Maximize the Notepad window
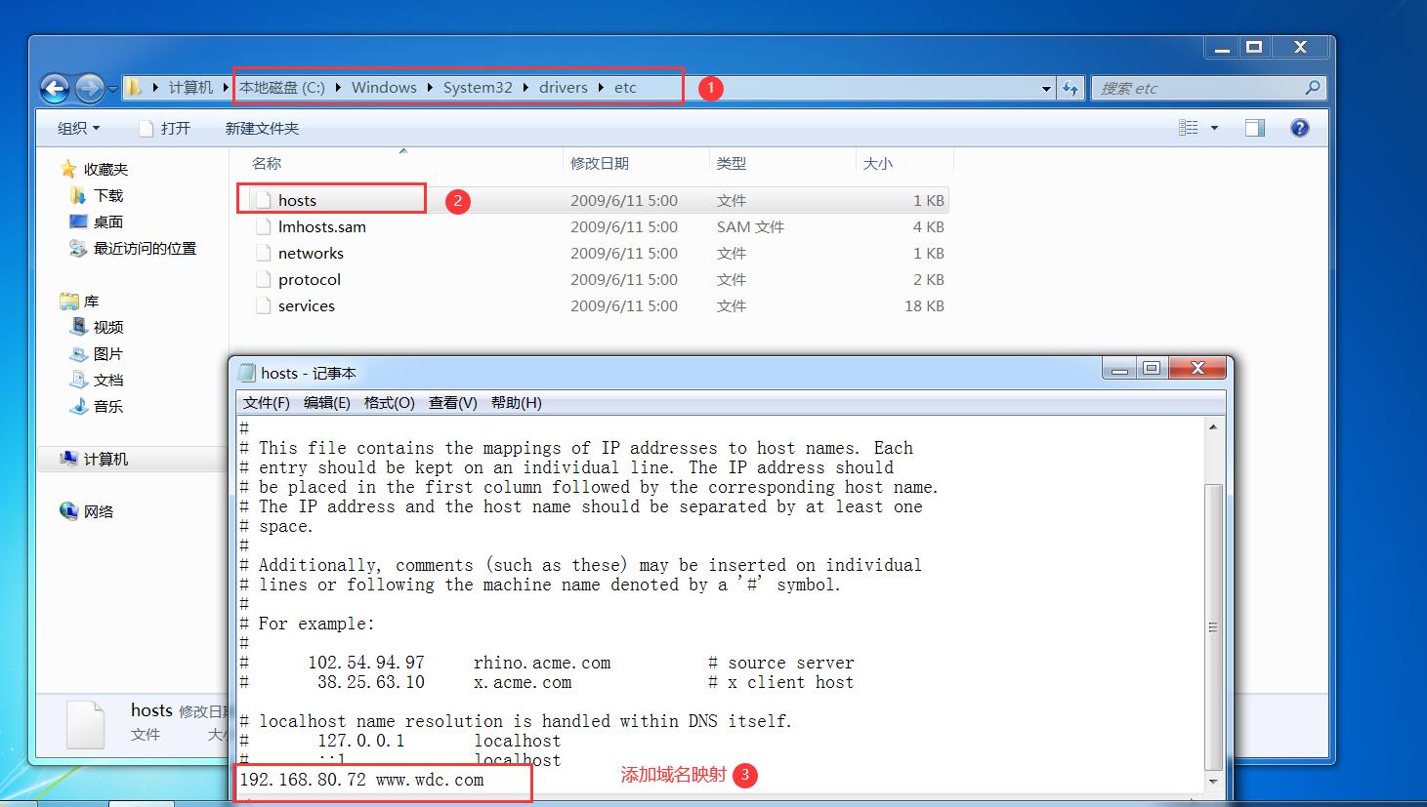 pos(1152,369)
